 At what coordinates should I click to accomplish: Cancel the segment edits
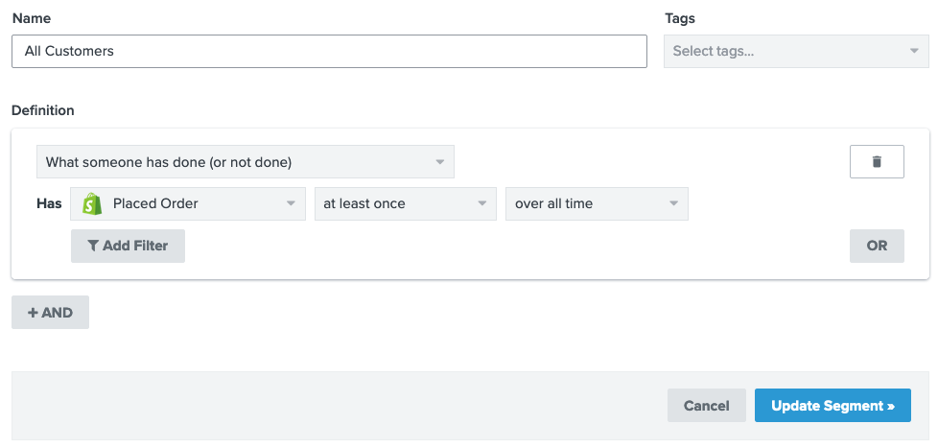tap(706, 406)
